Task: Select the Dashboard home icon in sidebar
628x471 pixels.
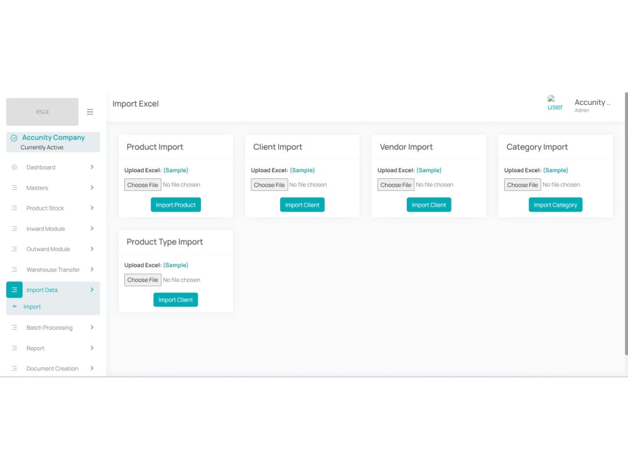Action: click(14, 167)
